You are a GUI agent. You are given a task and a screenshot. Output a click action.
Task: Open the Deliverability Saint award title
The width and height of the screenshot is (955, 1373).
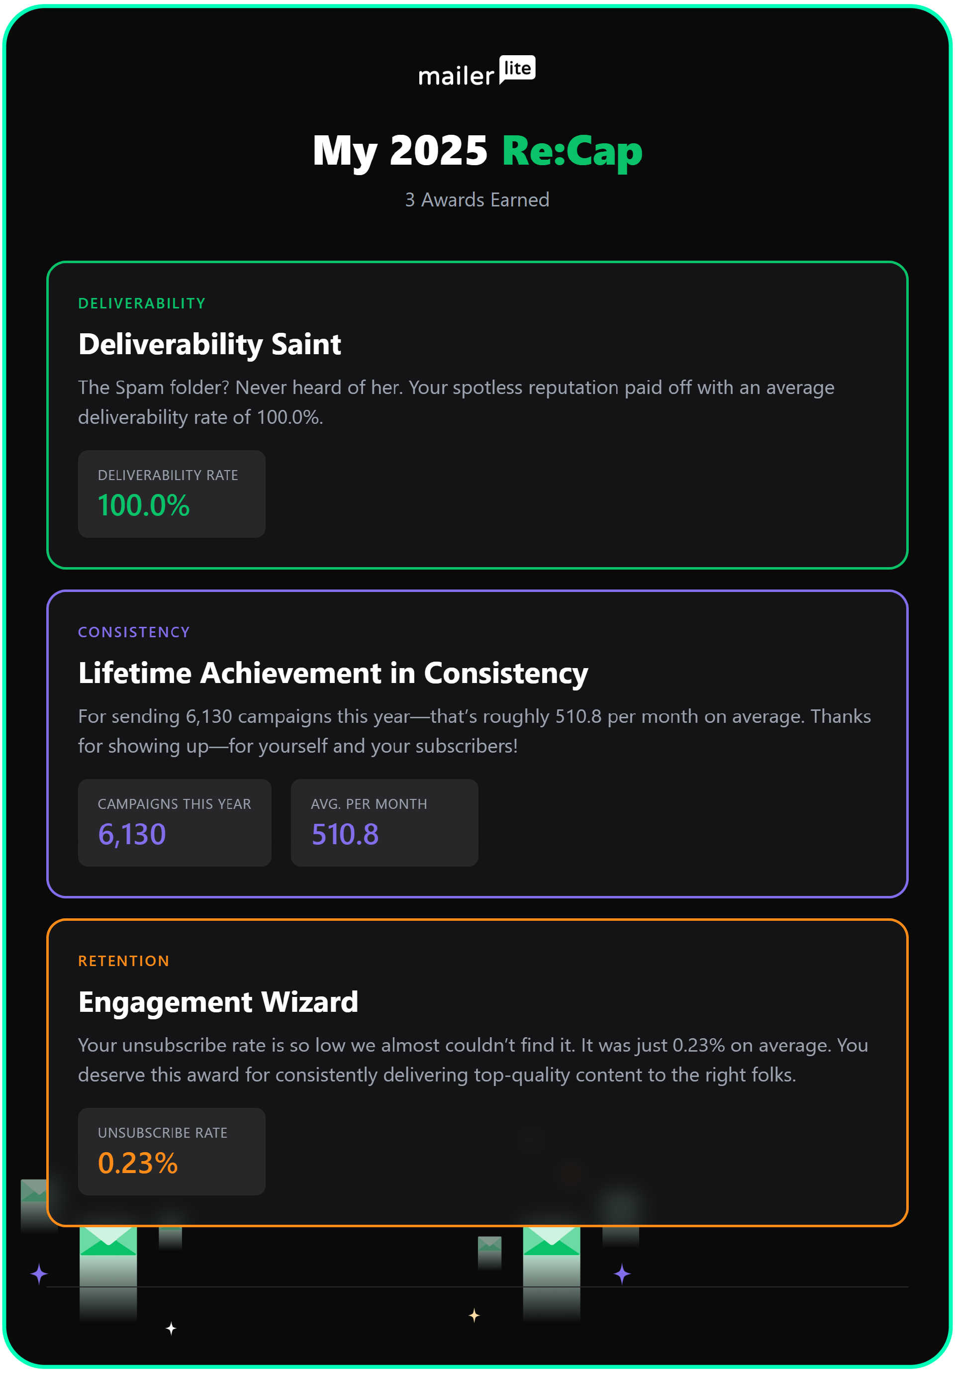pos(209,344)
